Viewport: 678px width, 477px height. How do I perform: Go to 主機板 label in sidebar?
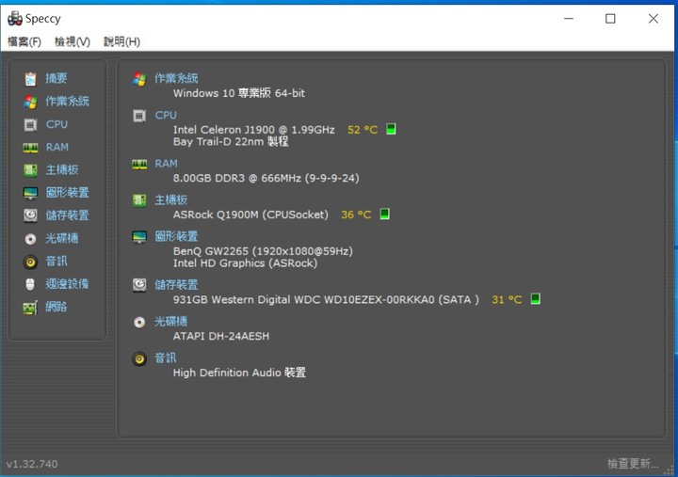tap(62, 169)
